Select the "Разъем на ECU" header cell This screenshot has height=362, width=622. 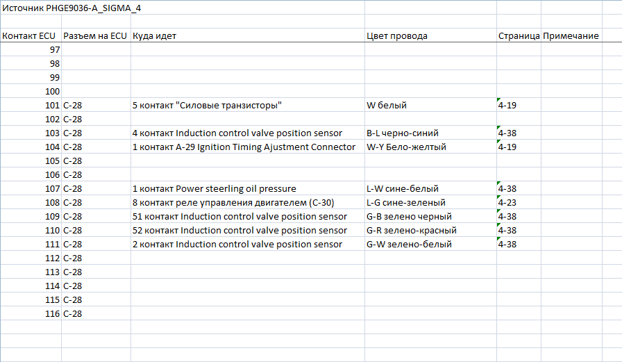(95, 36)
